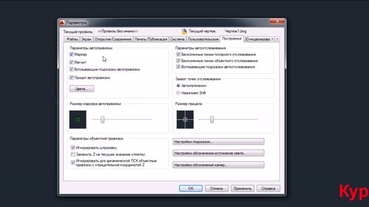369x207 pixels.
Task: Select Автоматически radio button
Action: (x=178, y=86)
